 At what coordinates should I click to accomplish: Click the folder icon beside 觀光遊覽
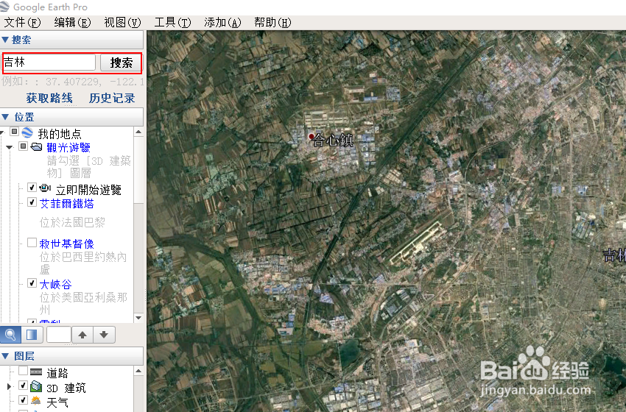tap(36, 146)
